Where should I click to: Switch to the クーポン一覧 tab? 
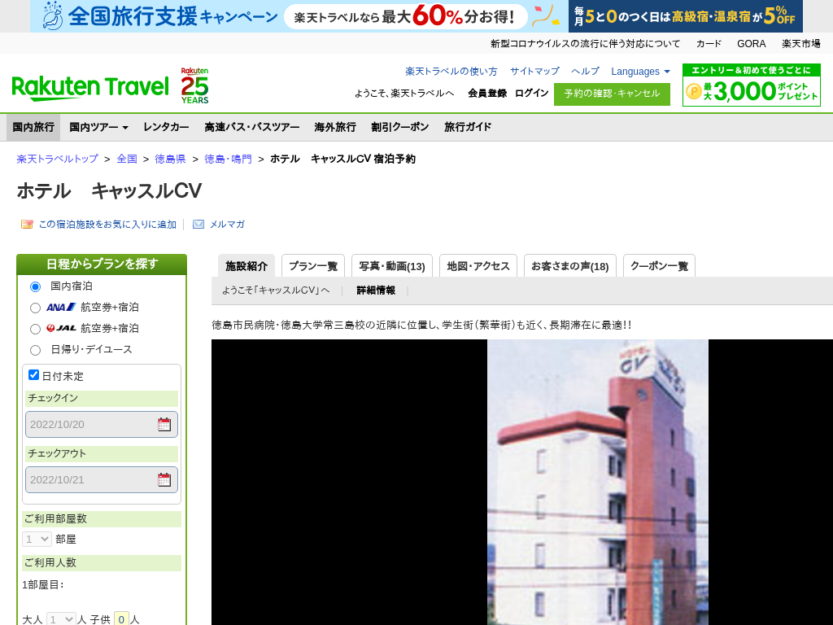tap(659, 266)
